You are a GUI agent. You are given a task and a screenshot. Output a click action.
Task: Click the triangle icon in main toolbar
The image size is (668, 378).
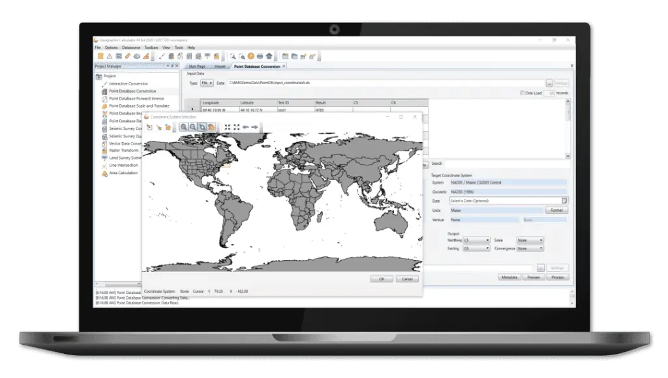[x=110, y=56]
